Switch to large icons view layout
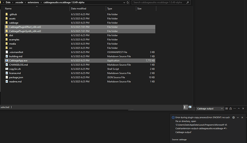The image size is (247, 143). coord(190,107)
